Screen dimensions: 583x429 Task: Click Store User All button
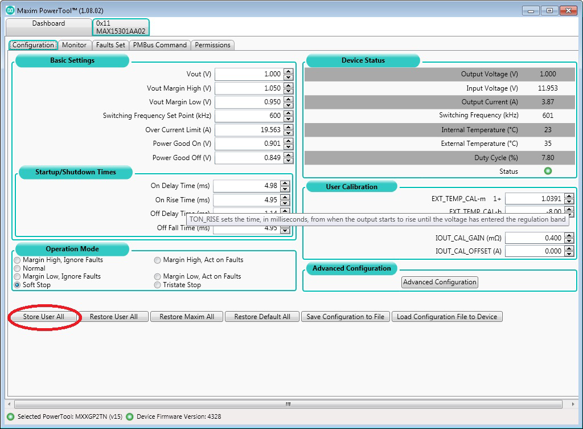[43, 317]
